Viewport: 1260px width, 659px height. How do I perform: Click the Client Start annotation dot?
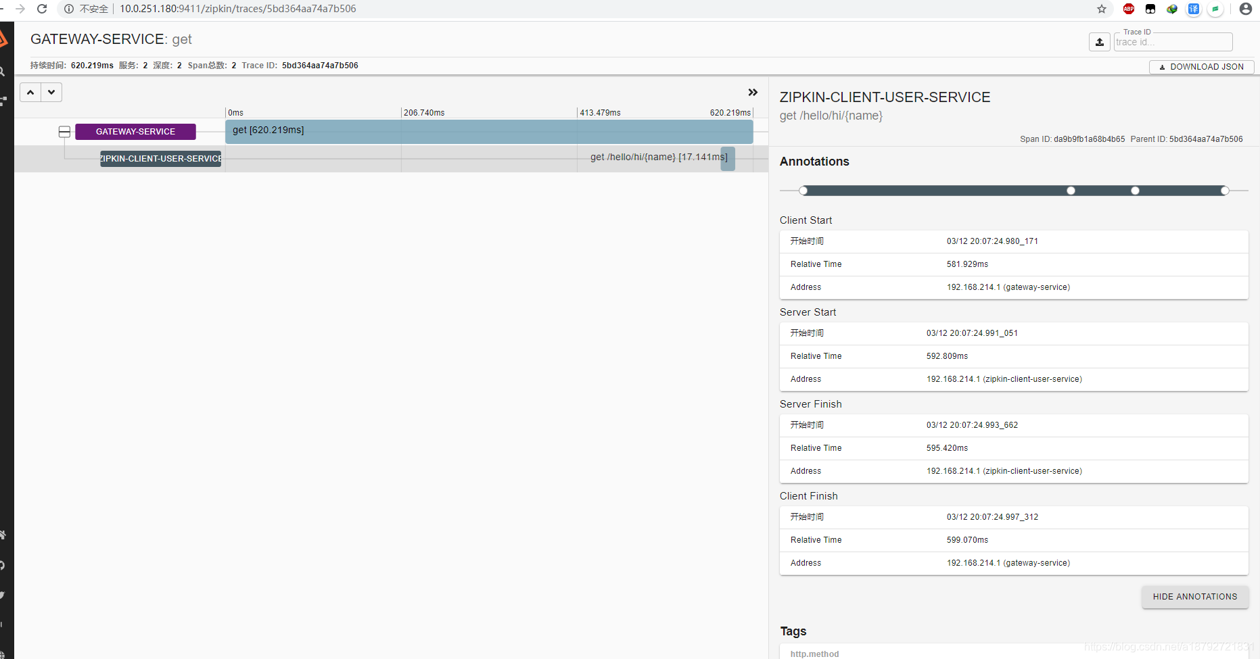tap(803, 191)
